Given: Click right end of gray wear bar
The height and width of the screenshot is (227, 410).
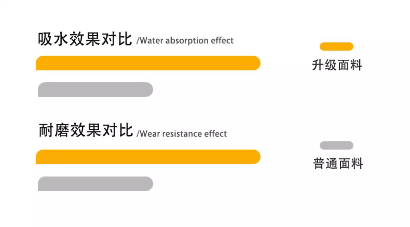Looking at the screenshot, I should point(148,184).
